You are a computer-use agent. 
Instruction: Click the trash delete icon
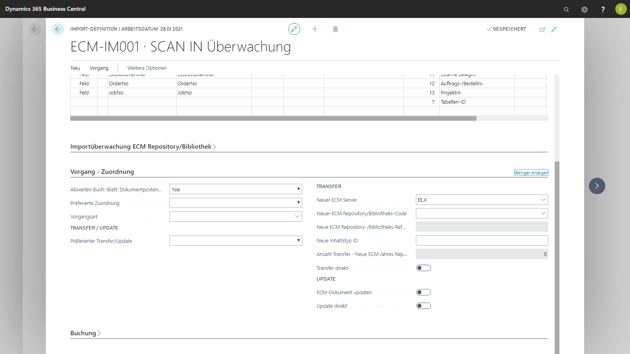335,29
